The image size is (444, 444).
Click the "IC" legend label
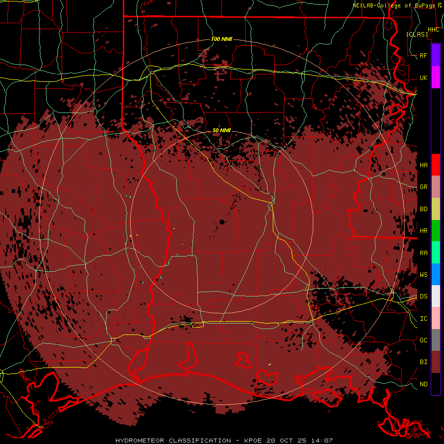(423, 319)
